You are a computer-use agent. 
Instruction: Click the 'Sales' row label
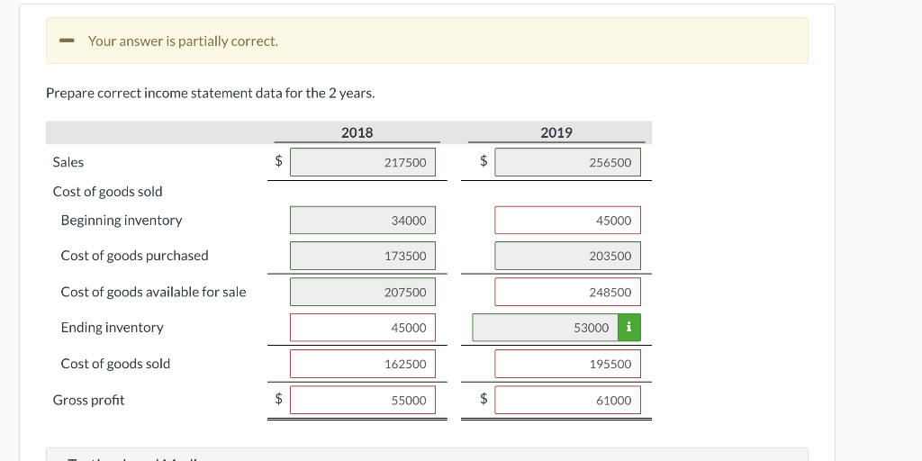[68, 162]
